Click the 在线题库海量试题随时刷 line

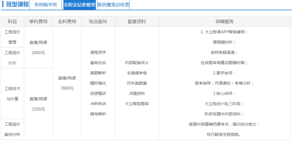224,63
